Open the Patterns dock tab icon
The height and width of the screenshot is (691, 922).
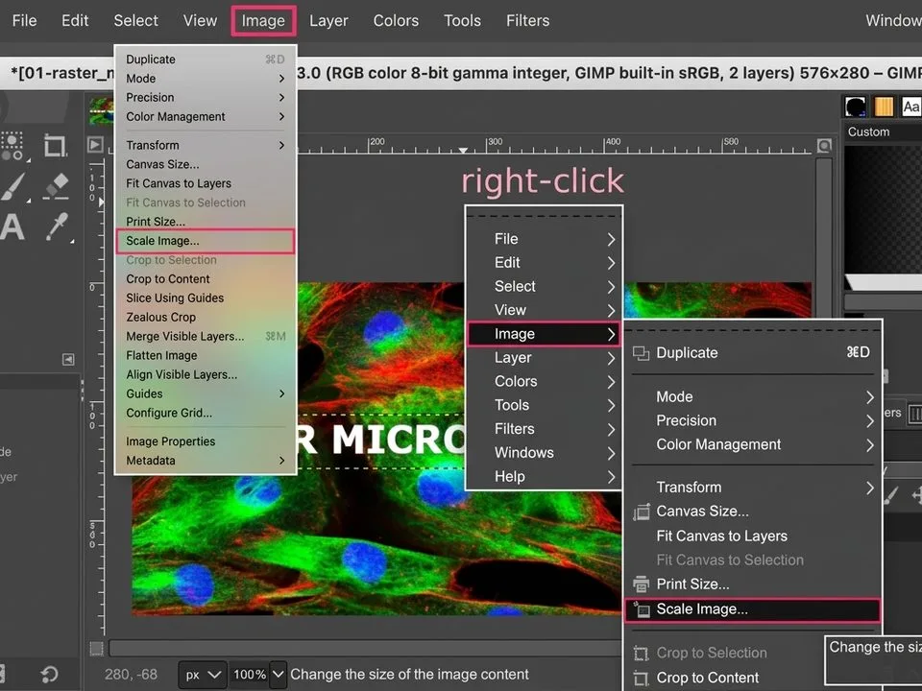coord(884,107)
